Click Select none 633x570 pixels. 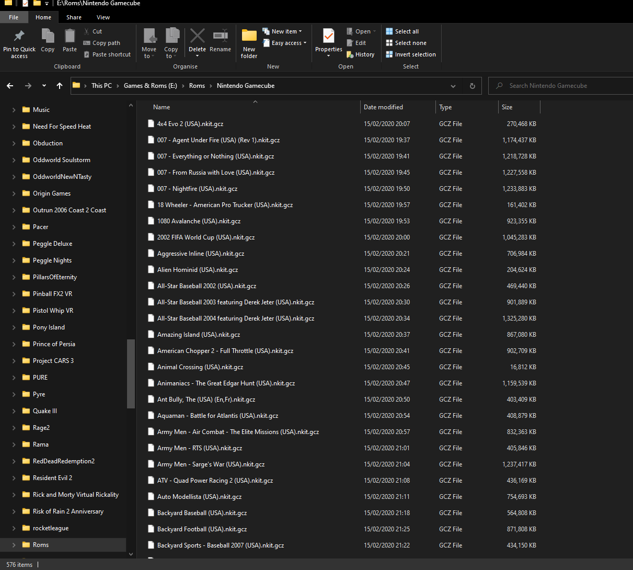pos(406,43)
